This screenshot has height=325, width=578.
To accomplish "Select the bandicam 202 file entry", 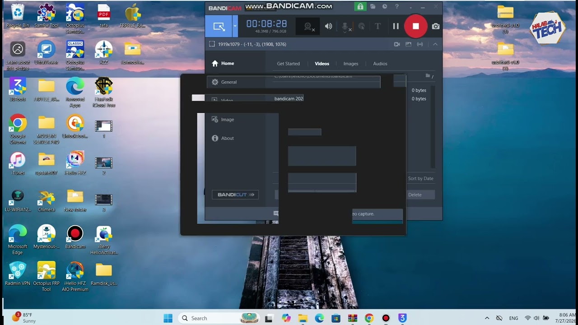I will coord(289,98).
